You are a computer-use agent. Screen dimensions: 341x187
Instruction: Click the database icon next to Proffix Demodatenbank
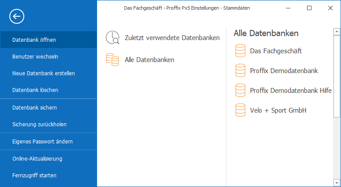pos(240,71)
